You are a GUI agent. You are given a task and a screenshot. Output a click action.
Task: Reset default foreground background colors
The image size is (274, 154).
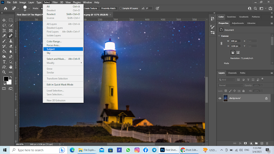[4, 84]
